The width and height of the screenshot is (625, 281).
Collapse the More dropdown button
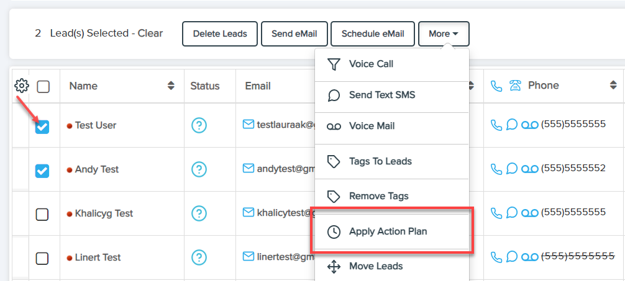(444, 33)
